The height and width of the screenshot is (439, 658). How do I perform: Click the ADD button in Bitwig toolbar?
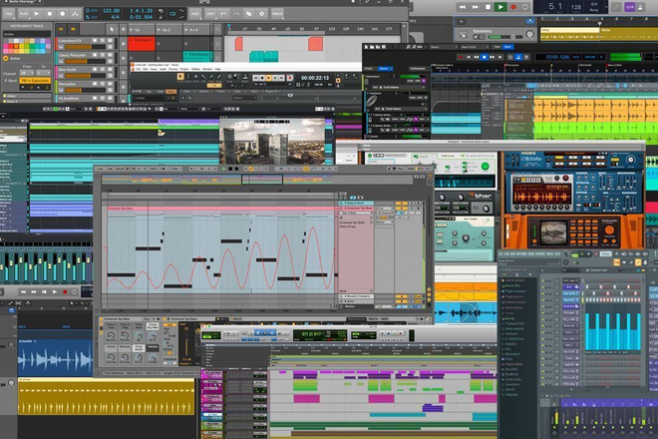click(195, 14)
